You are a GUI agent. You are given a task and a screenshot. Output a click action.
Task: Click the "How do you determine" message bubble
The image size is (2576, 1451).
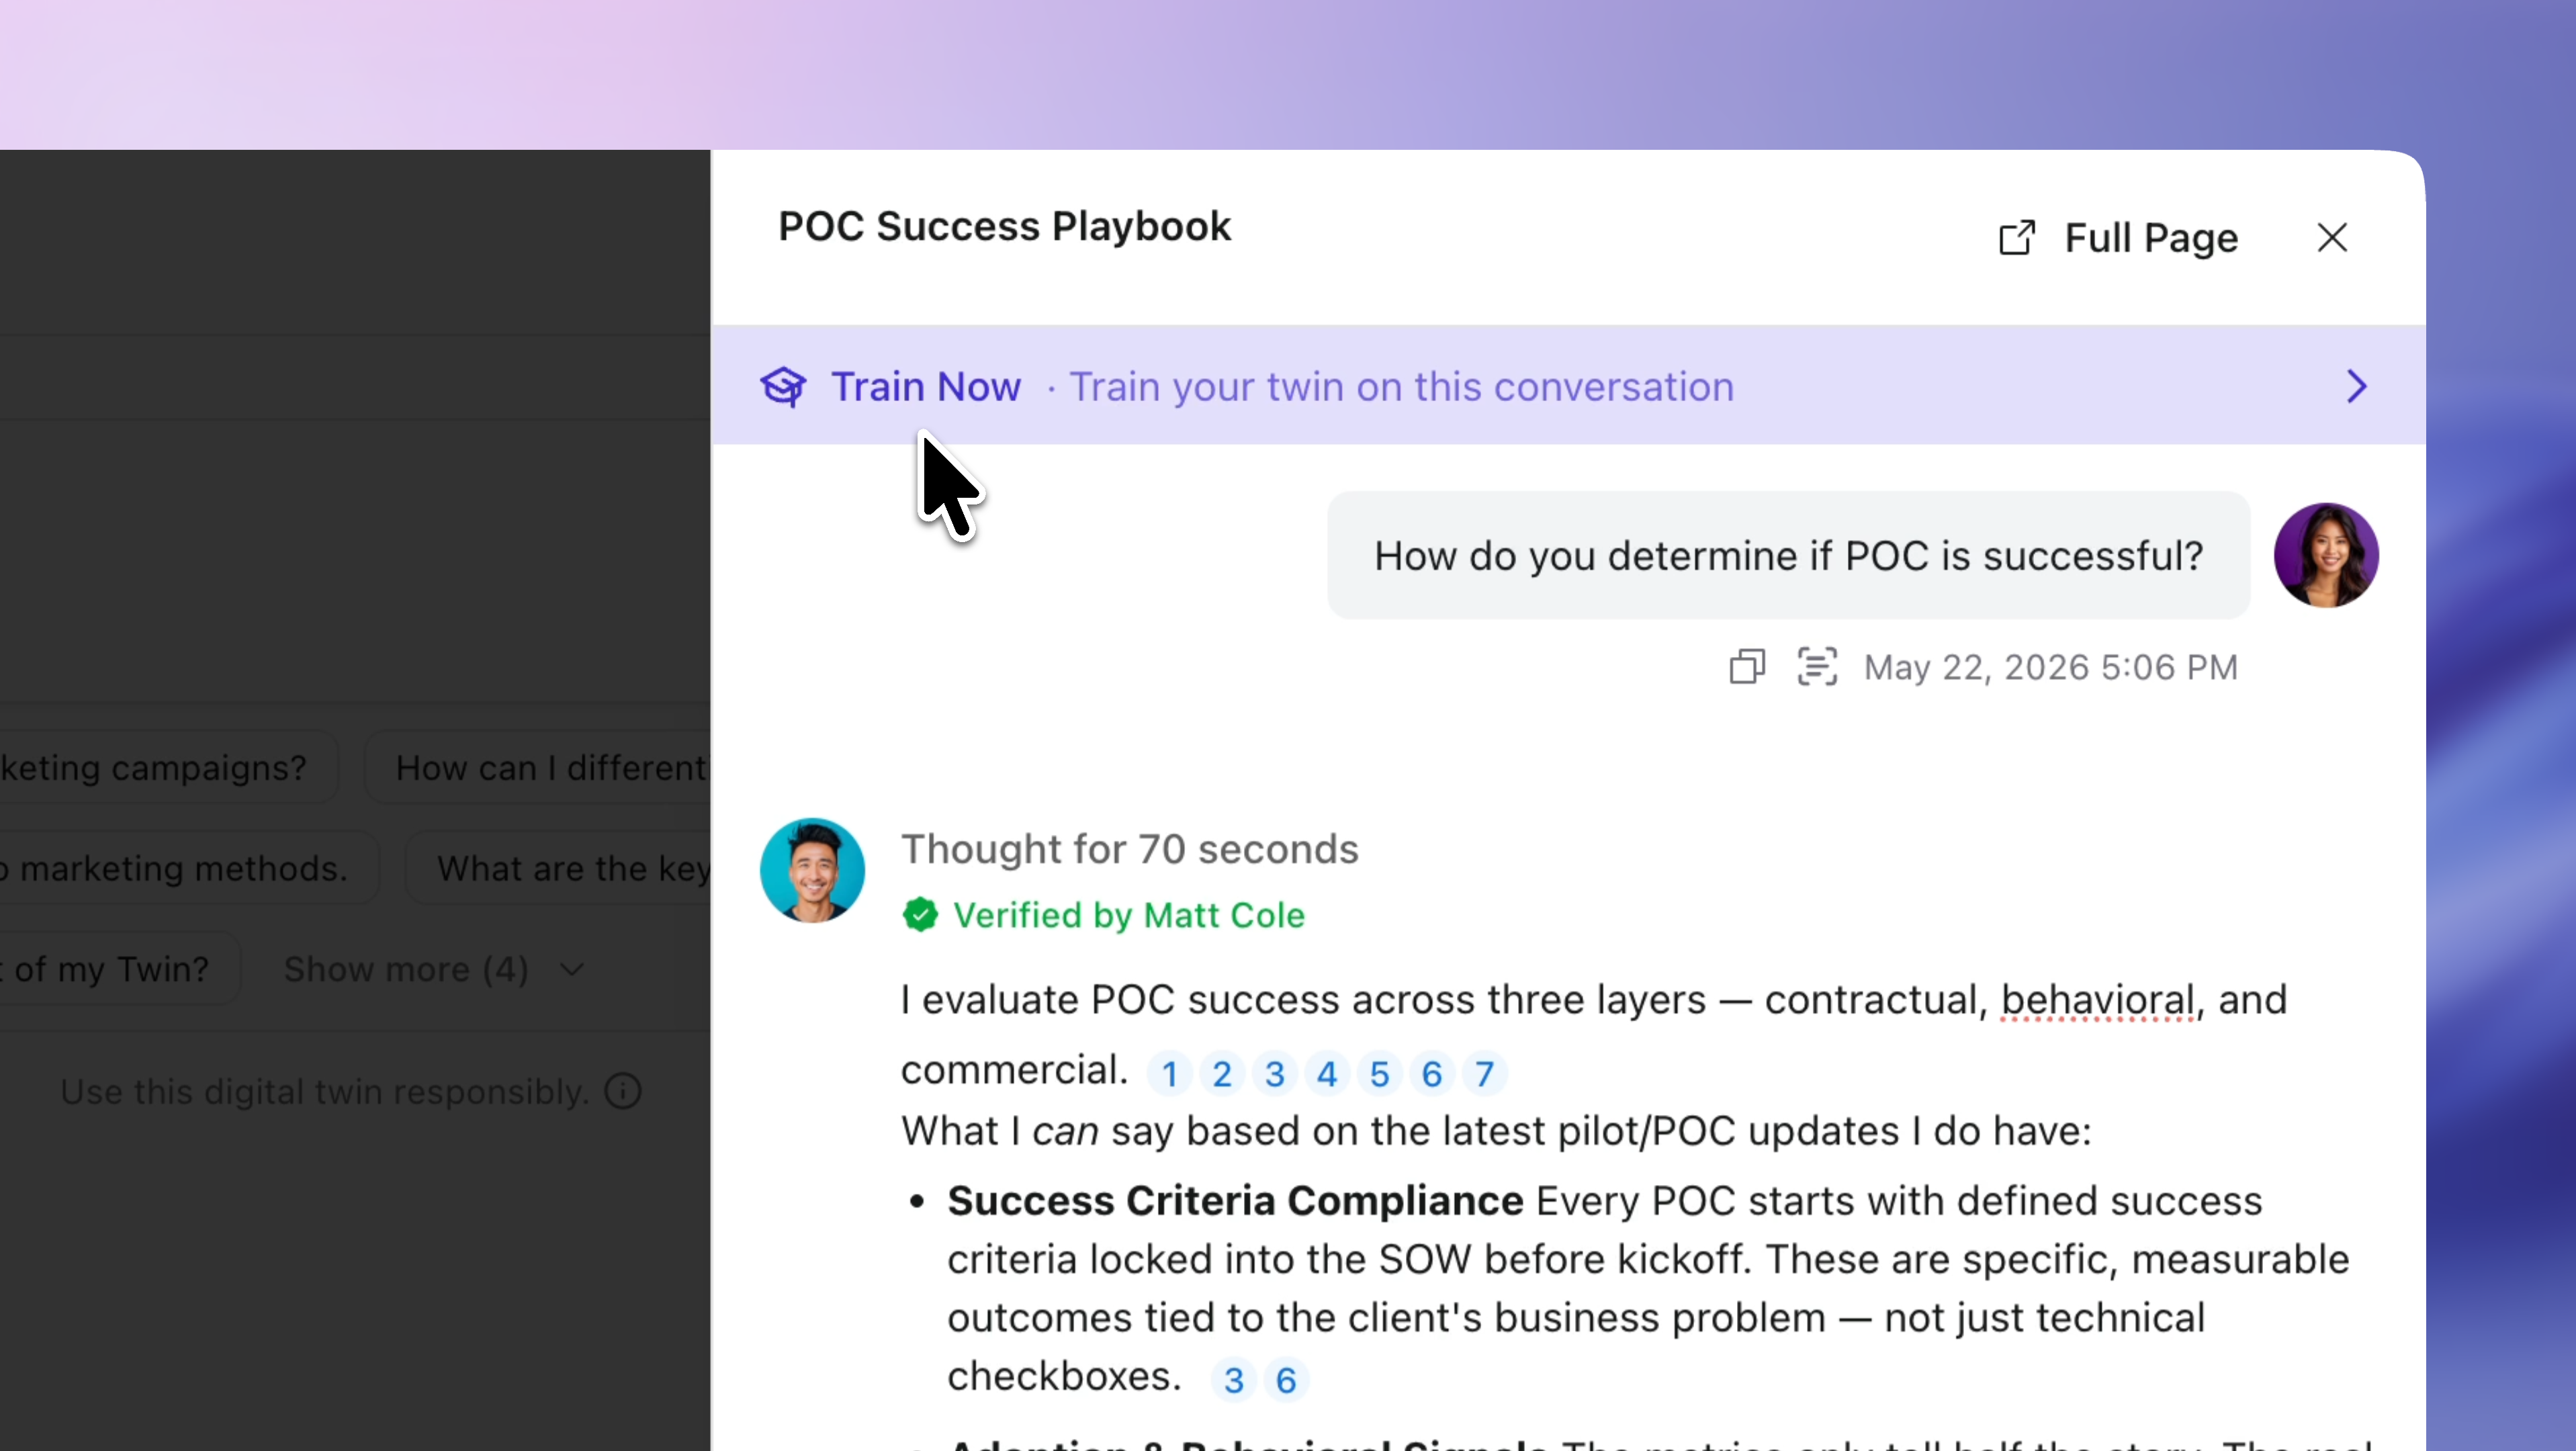tap(1788, 555)
